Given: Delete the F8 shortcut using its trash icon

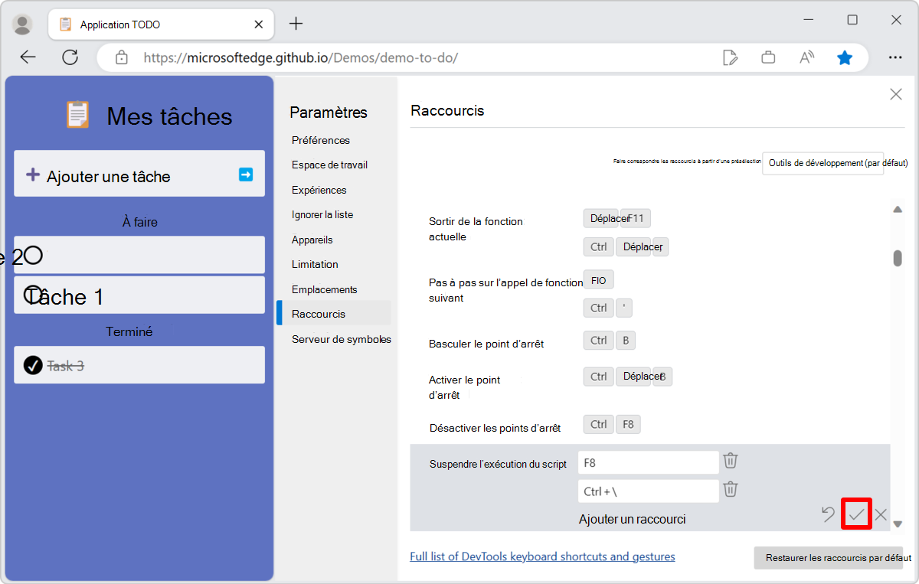Looking at the screenshot, I should tap(730, 461).
